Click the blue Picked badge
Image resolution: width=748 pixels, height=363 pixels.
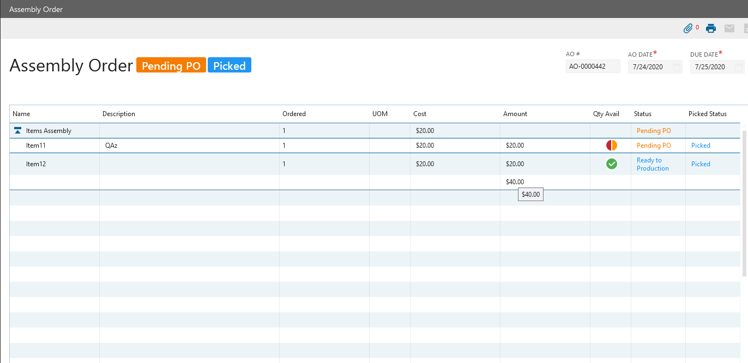pyautogui.click(x=230, y=66)
